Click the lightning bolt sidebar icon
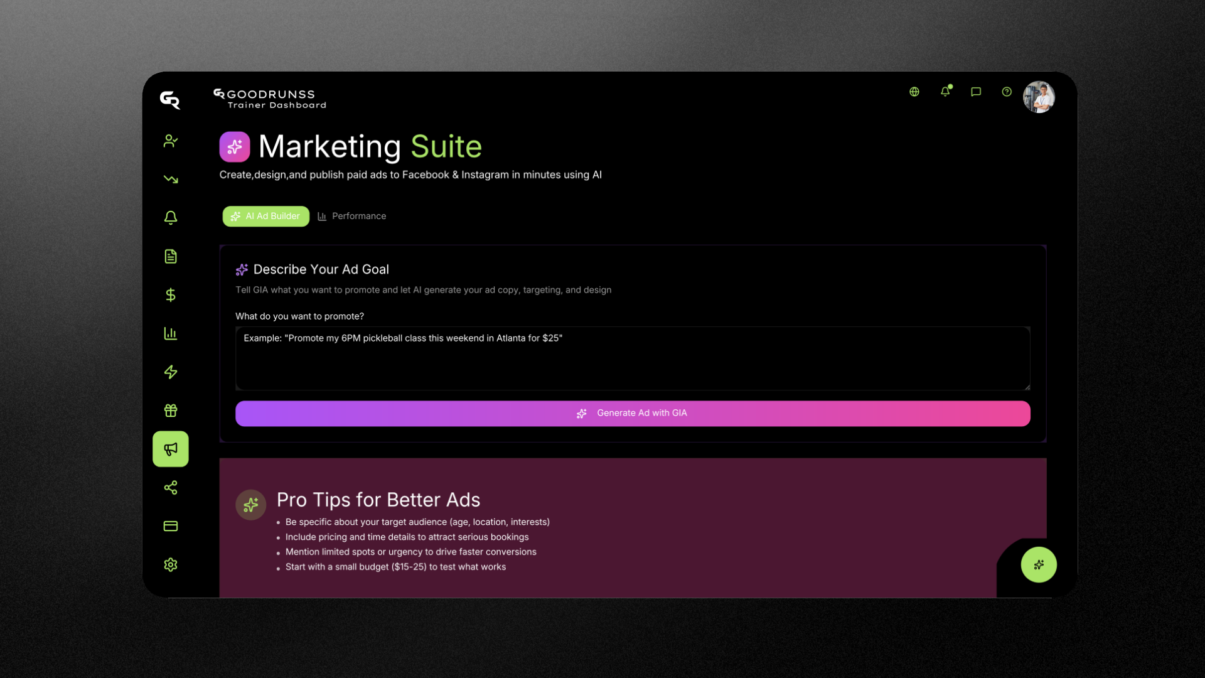 click(x=170, y=372)
